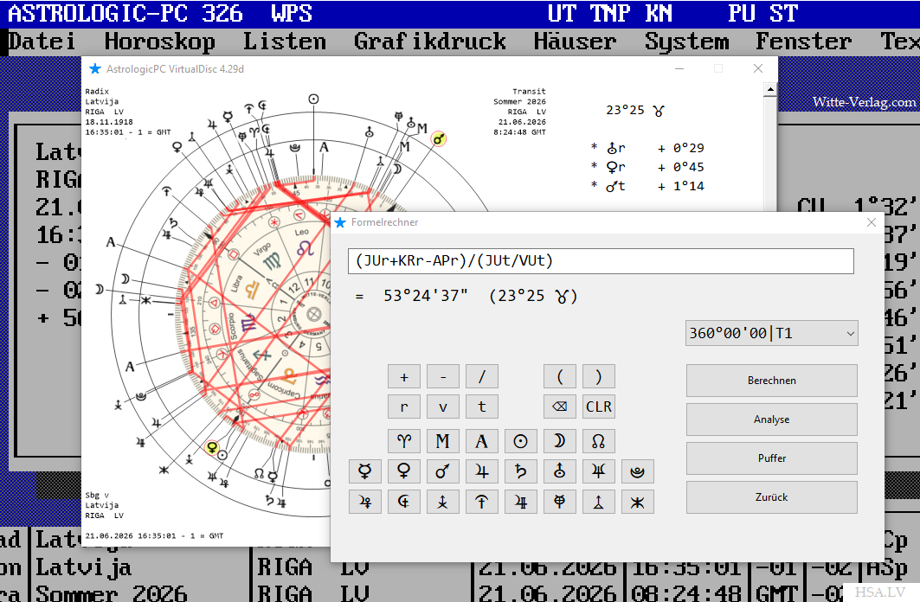920x602 pixels.
Task: Click highlighted Mars symbol on chart rim
Action: [439, 139]
